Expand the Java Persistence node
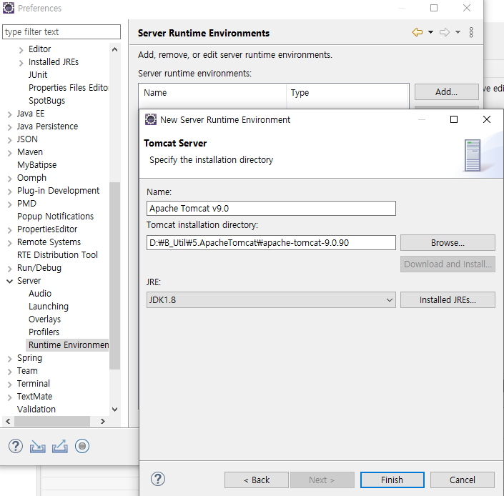Image resolution: width=504 pixels, height=496 pixels. (9, 127)
